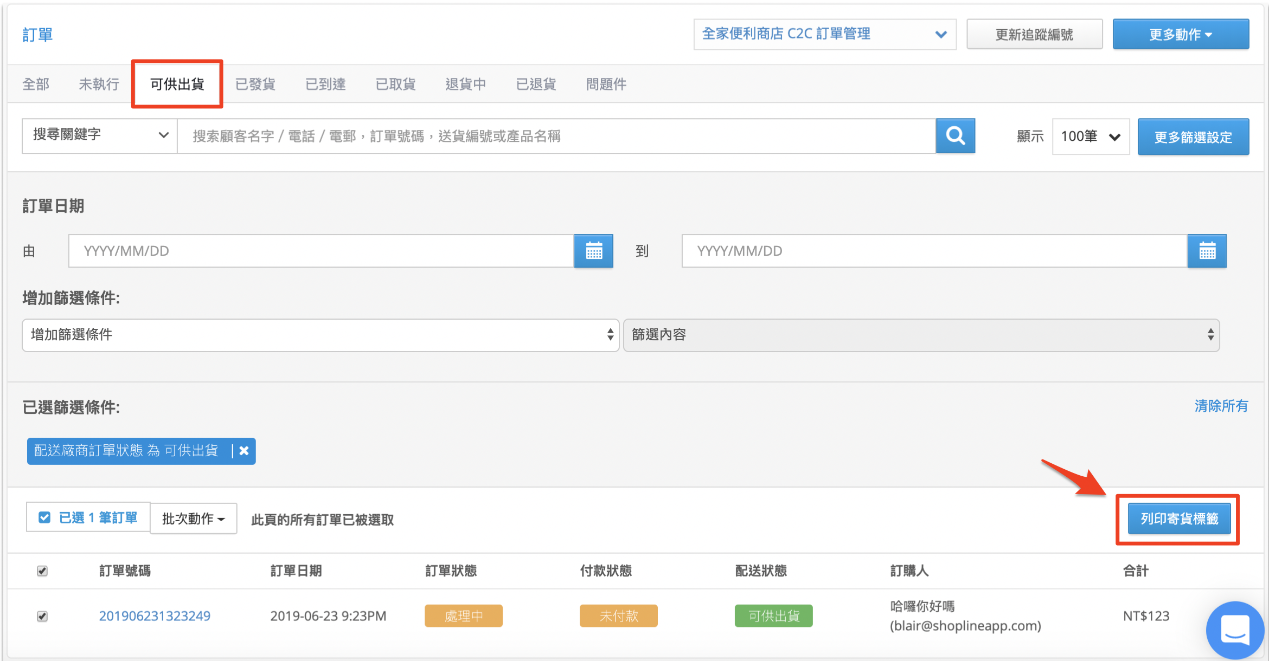Open the end date calendar picker

coord(1207,251)
